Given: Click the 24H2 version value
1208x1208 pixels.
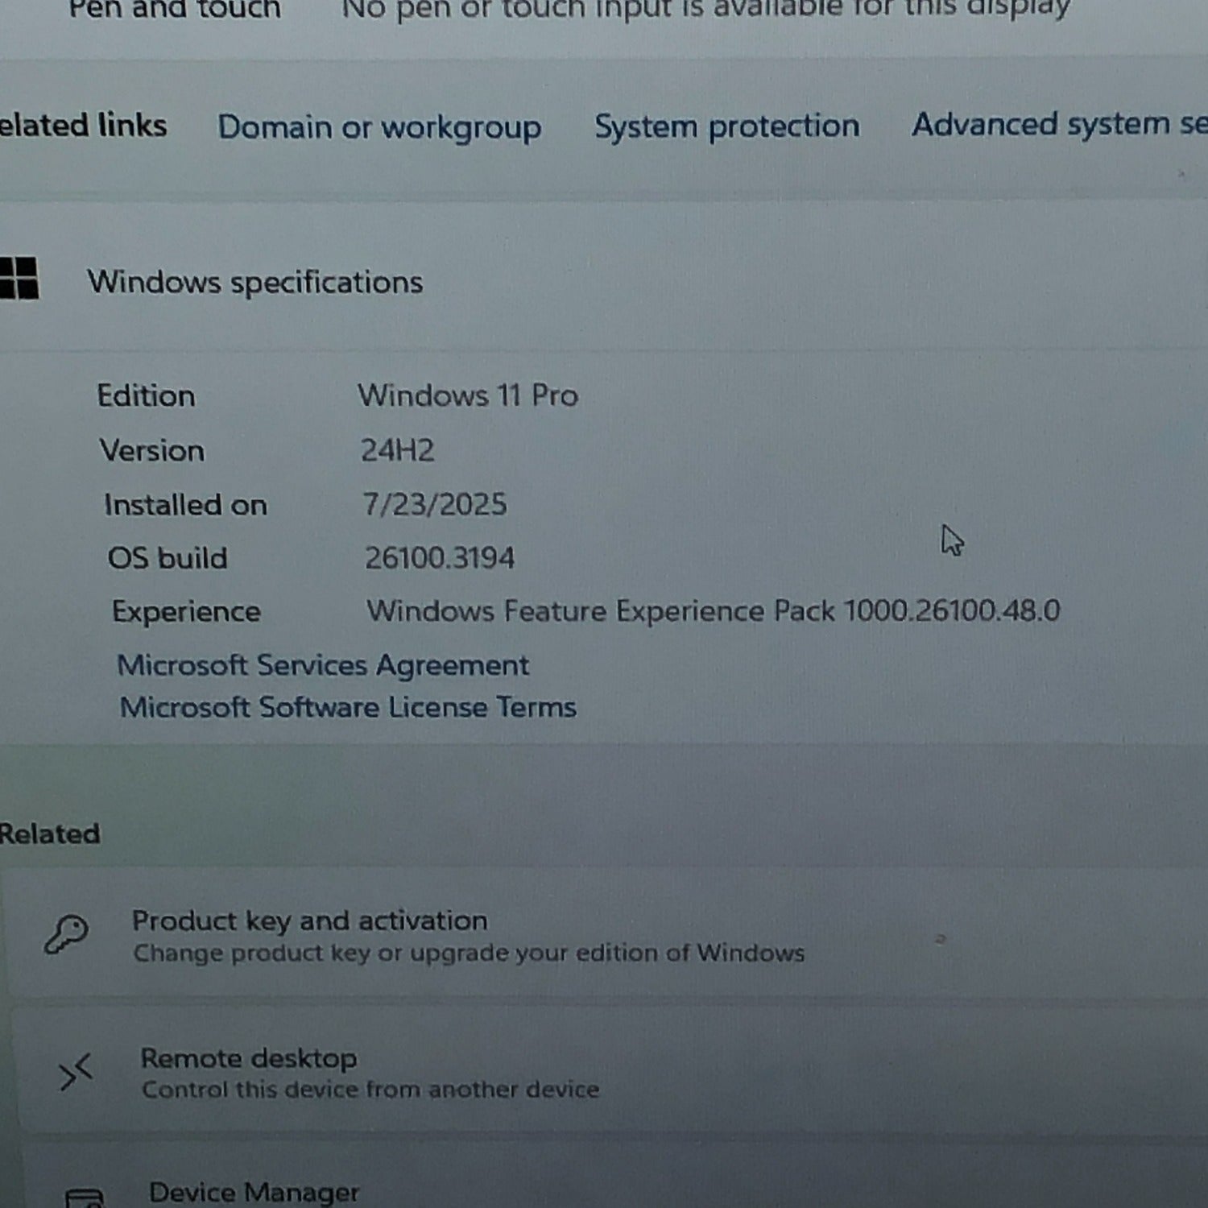Looking at the screenshot, I should click(x=397, y=450).
